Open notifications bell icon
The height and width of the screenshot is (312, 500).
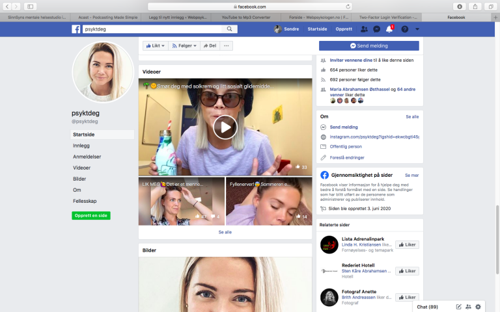[389, 29]
